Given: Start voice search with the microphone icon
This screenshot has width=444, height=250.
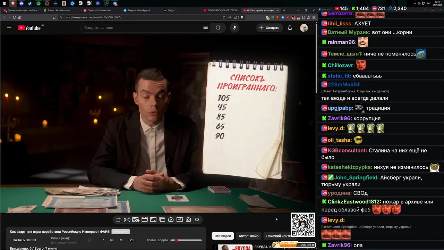Looking at the screenshot, I should tap(235, 28).
